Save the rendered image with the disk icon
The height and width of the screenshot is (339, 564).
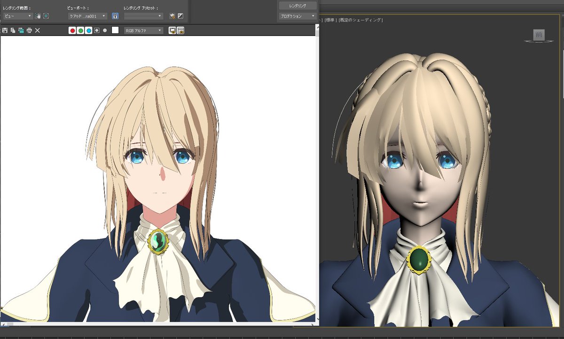click(5, 30)
